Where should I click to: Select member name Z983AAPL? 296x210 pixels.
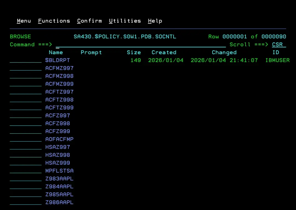coord(59,179)
